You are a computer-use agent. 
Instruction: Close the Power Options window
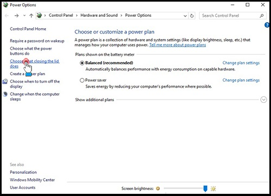263,5
